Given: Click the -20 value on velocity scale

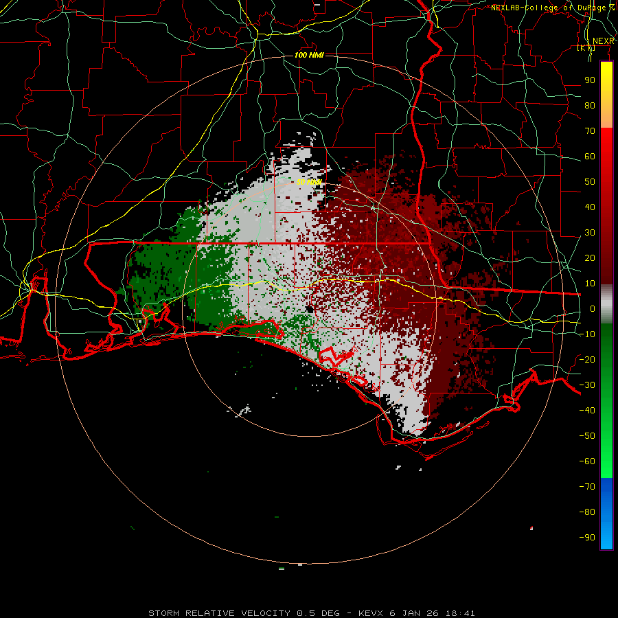Looking at the screenshot, I should click(x=587, y=360).
